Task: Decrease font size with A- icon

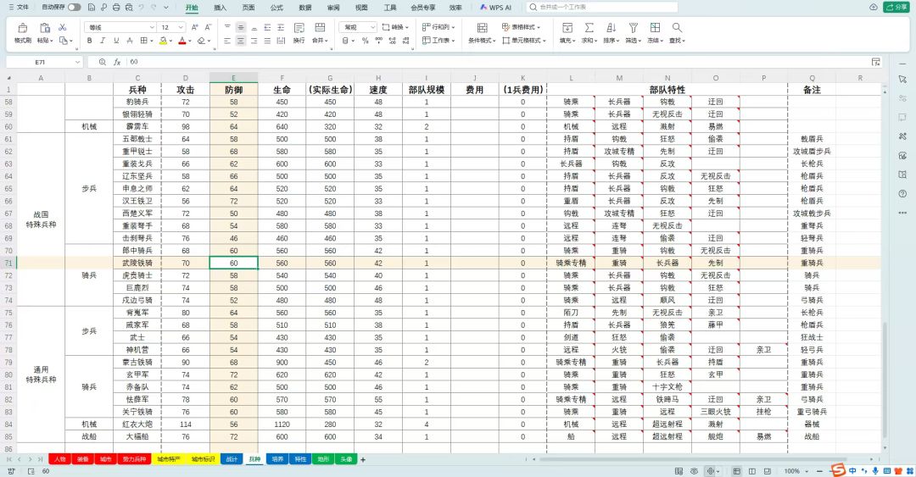Action: (x=208, y=27)
